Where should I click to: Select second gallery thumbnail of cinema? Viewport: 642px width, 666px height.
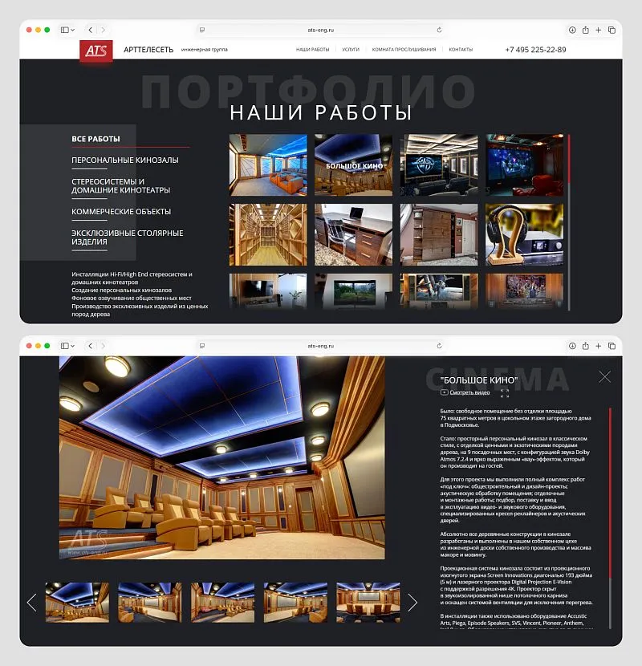(x=150, y=603)
